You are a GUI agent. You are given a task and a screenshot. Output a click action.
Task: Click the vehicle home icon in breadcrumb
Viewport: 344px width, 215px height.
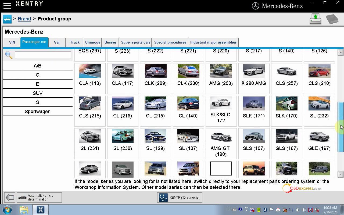tap(7, 19)
